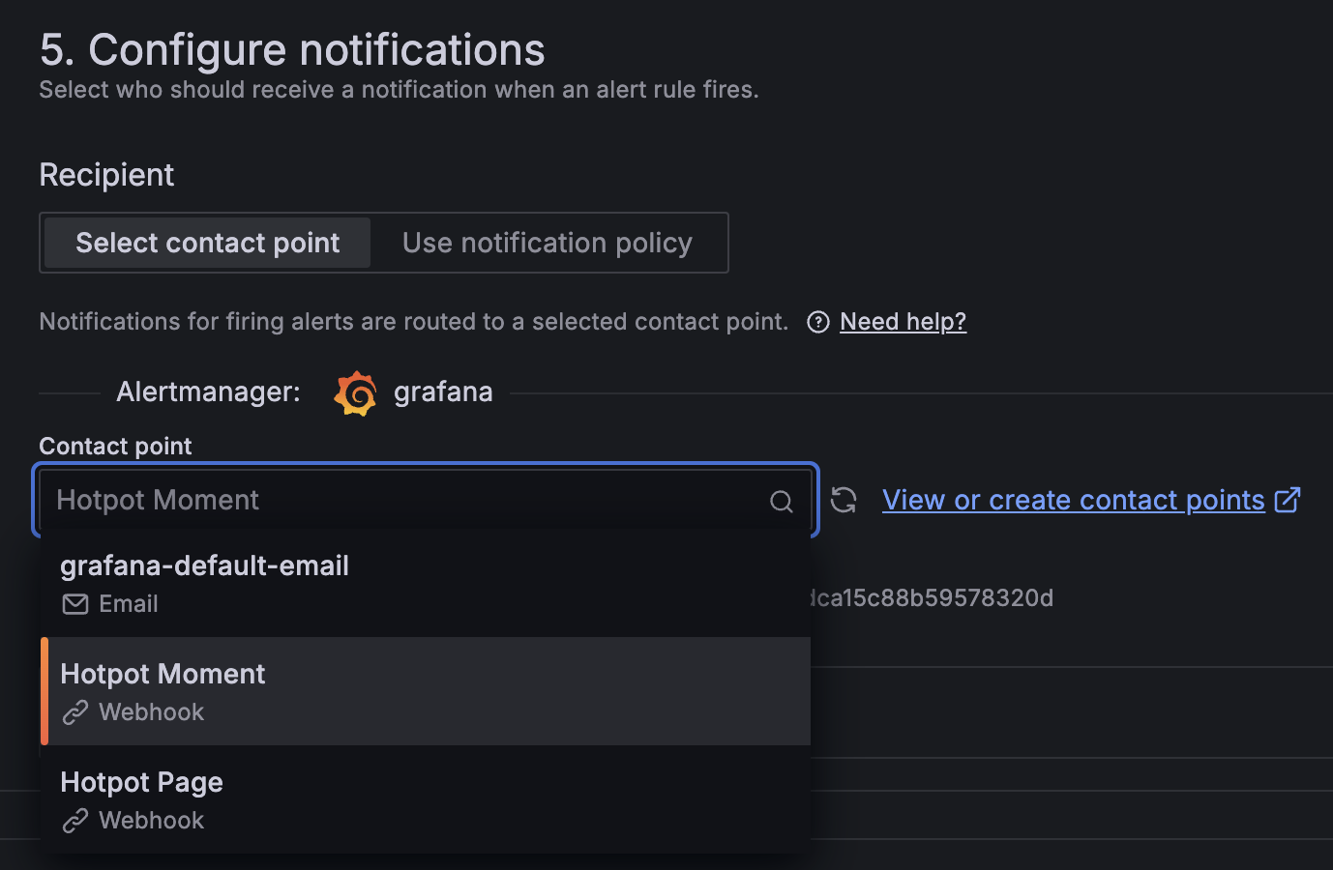Click the 'Alertmanager:' label text

pyautogui.click(x=208, y=391)
